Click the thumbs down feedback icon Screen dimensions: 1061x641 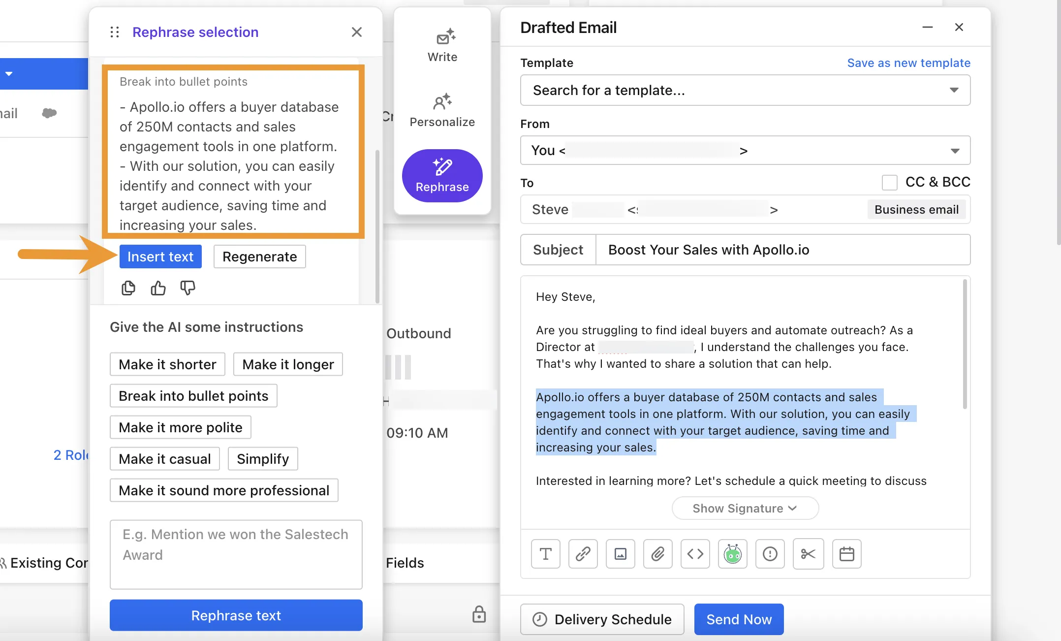point(187,288)
